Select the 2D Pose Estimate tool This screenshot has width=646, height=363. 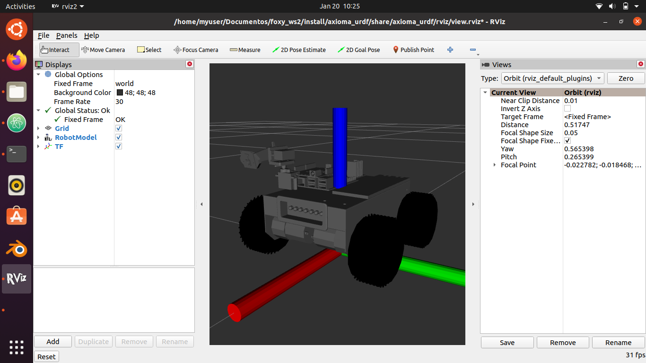(x=299, y=50)
